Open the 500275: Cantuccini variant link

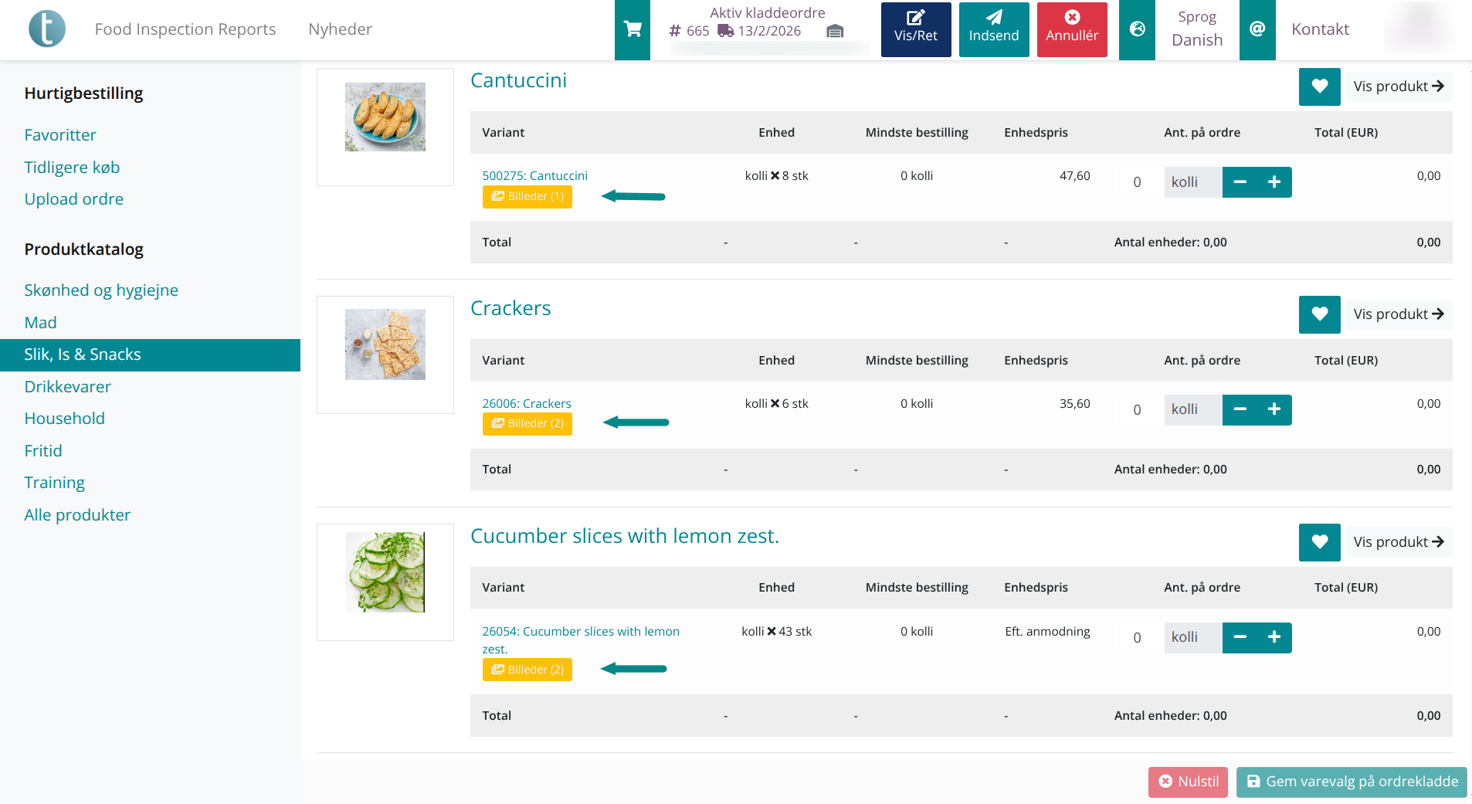tap(534, 175)
